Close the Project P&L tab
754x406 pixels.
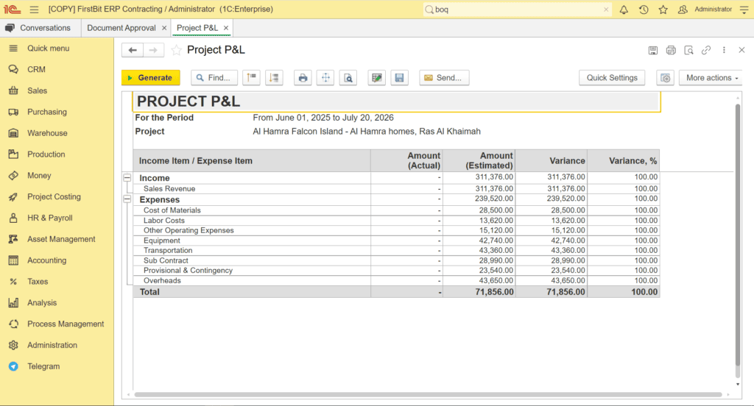[x=226, y=28]
